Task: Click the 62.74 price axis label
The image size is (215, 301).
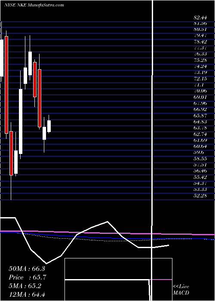Action: [200, 134]
